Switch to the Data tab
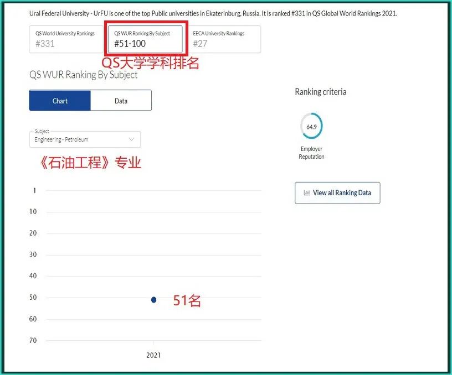The image size is (452, 375). coord(121,100)
